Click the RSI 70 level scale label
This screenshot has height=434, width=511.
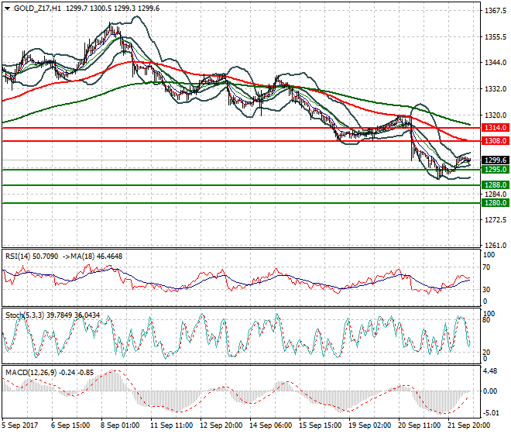click(x=487, y=267)
